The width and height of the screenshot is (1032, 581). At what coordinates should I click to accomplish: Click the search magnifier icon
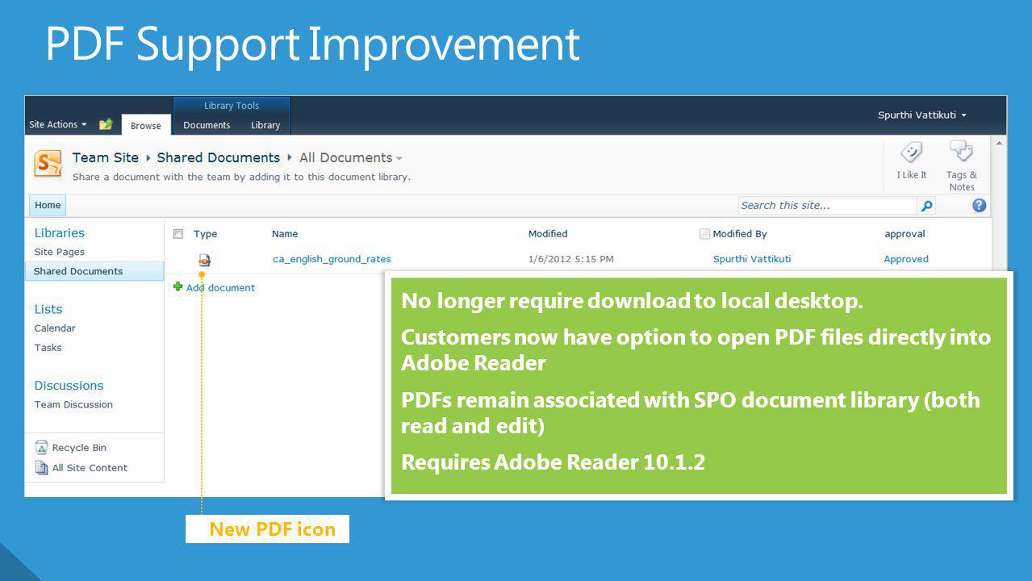(x=927, y=206)
